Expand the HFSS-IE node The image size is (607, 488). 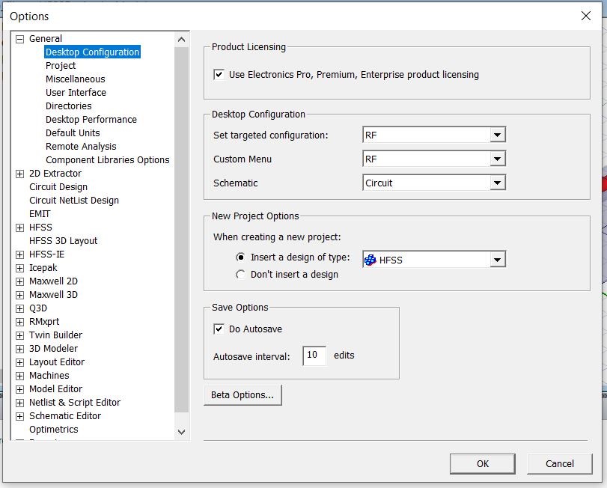(x=19, y=254)
